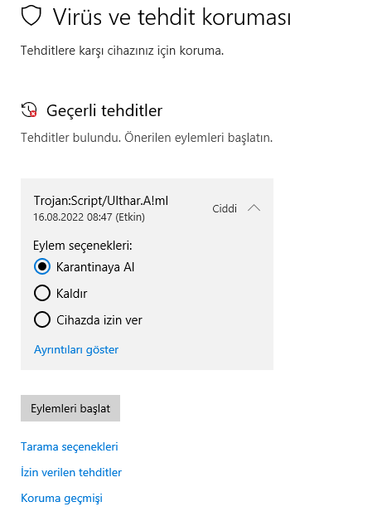Click the threat history icon with red X
382x531 pixels.
point(29,110)
